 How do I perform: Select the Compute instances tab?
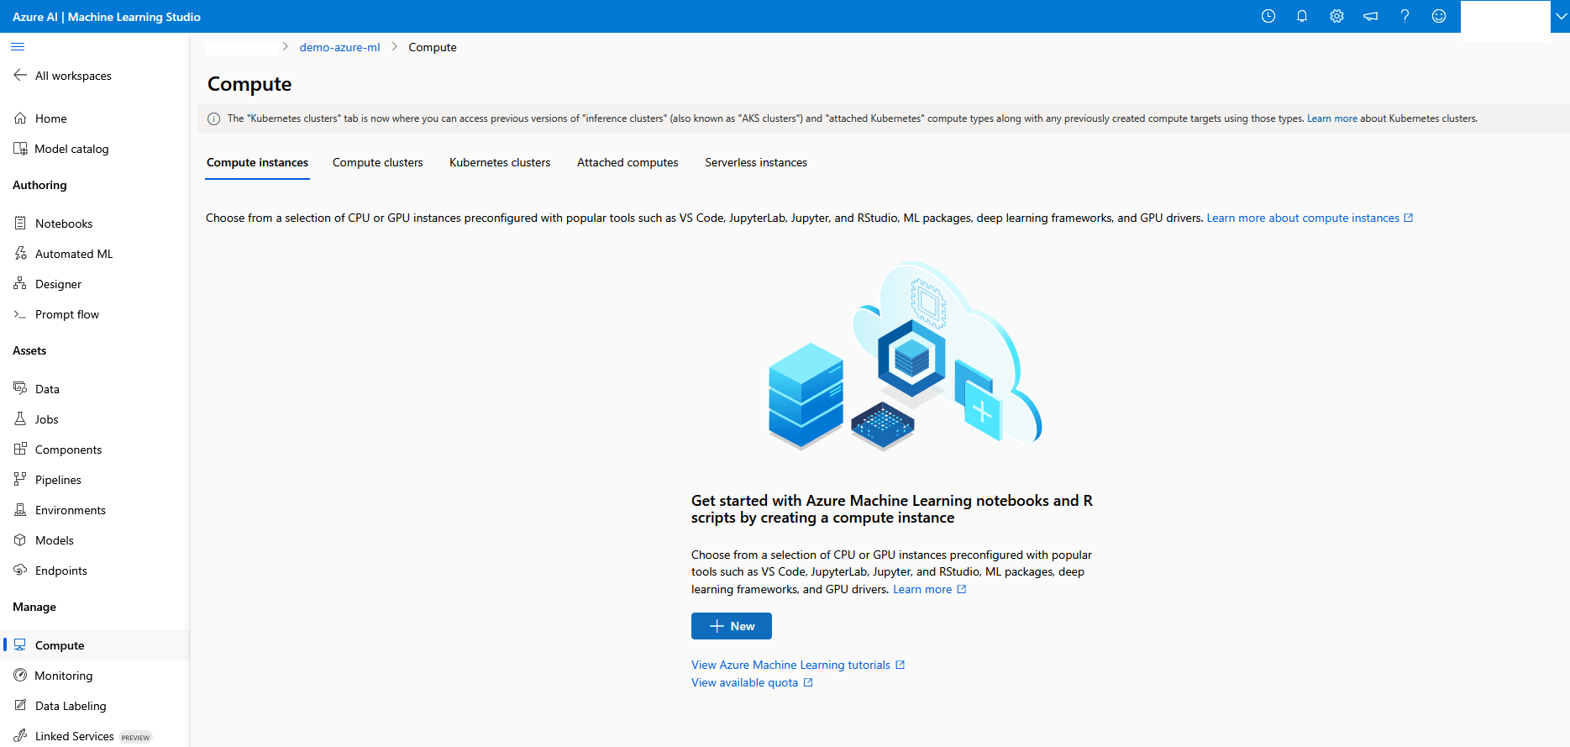(x=258, y=162)
